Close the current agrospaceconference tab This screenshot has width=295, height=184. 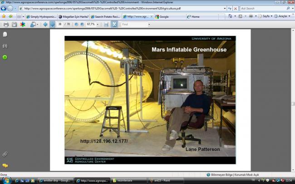(152, 16)
